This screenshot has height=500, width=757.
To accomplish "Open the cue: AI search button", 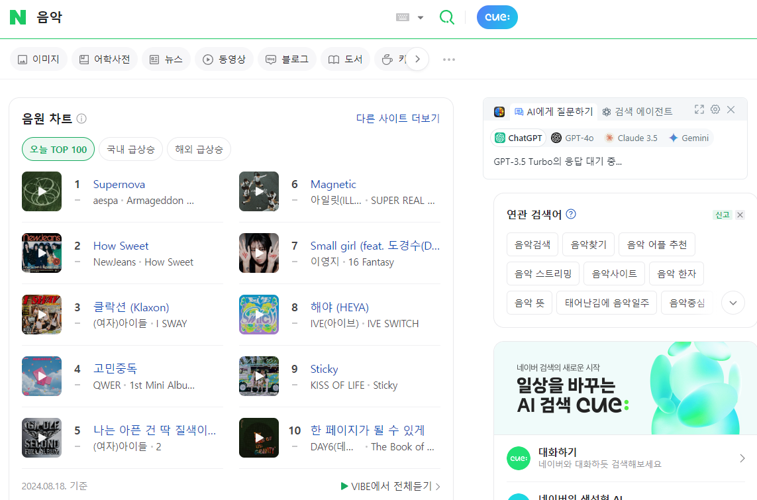I will pyautogui.click(x=497, y=17).
